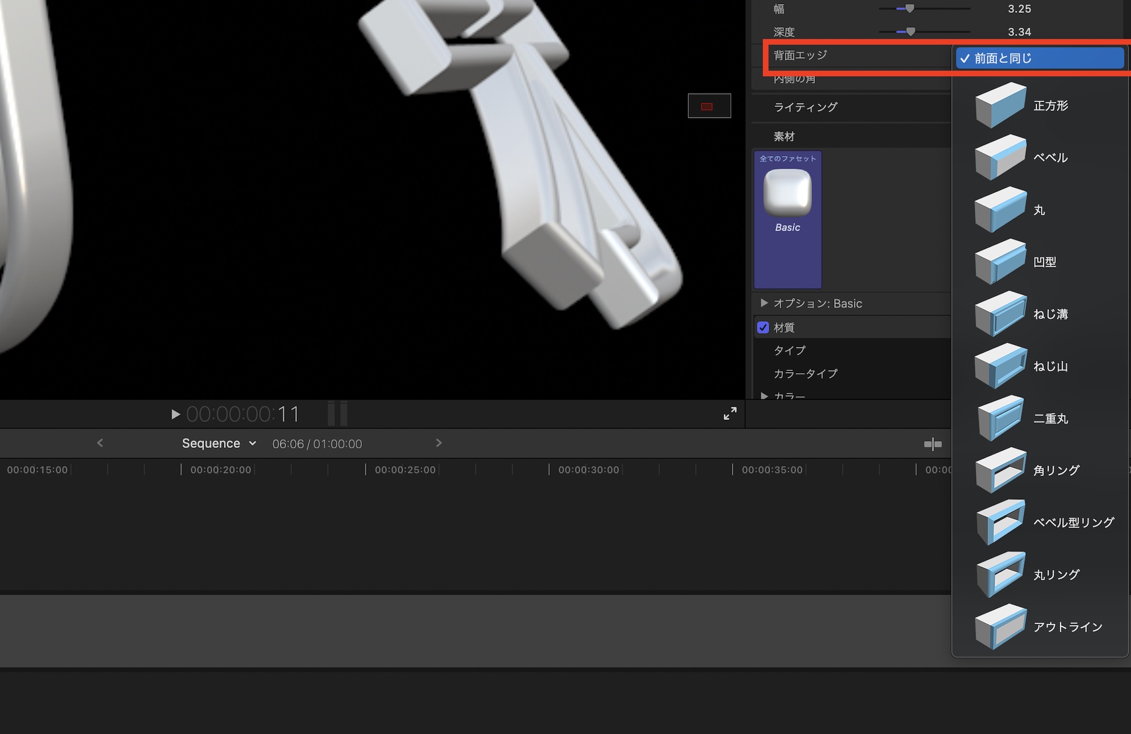Adjust the 深度 depth slider

coord(910,32)
